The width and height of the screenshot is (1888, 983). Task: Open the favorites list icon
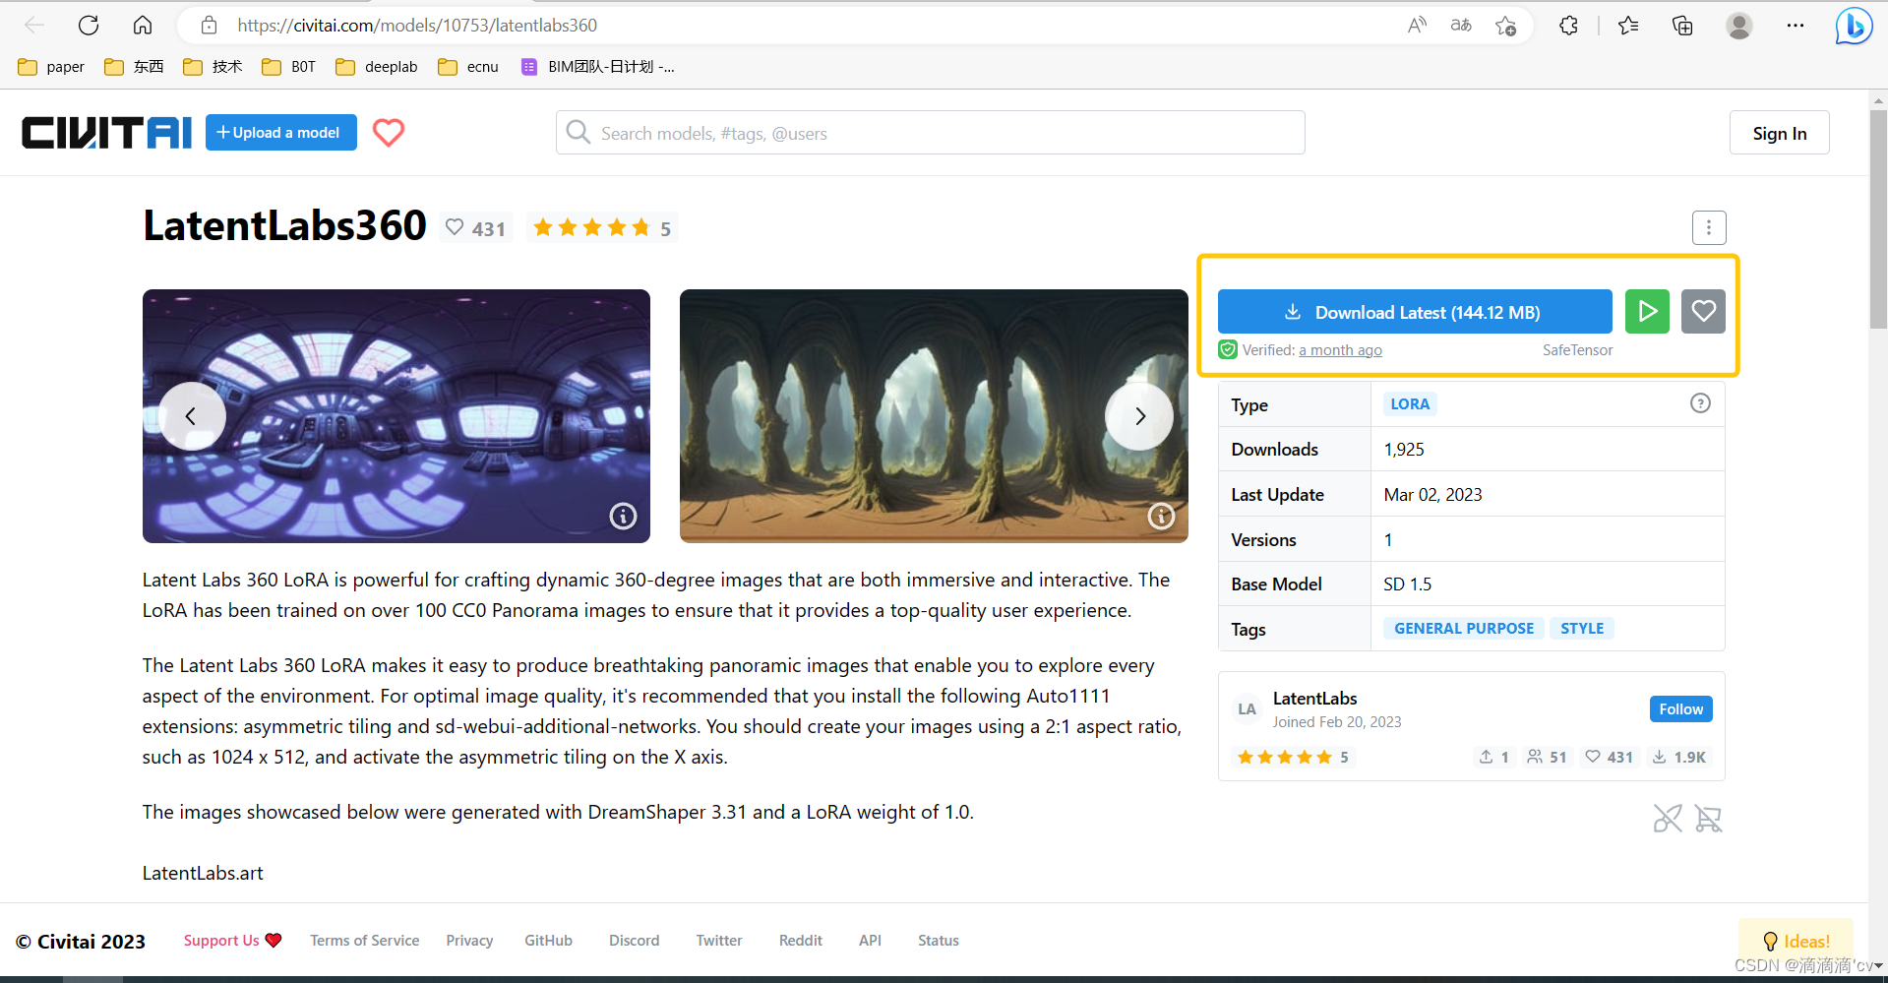click(1628, 26)
